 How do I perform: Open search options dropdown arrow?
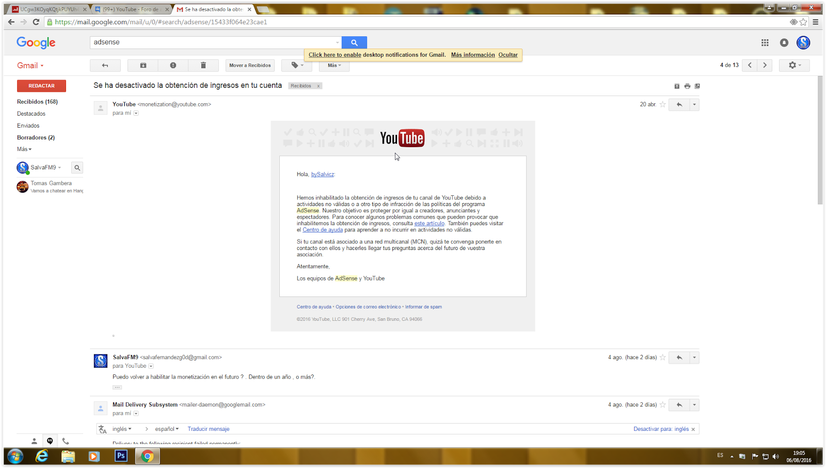(x=337, y=42)
